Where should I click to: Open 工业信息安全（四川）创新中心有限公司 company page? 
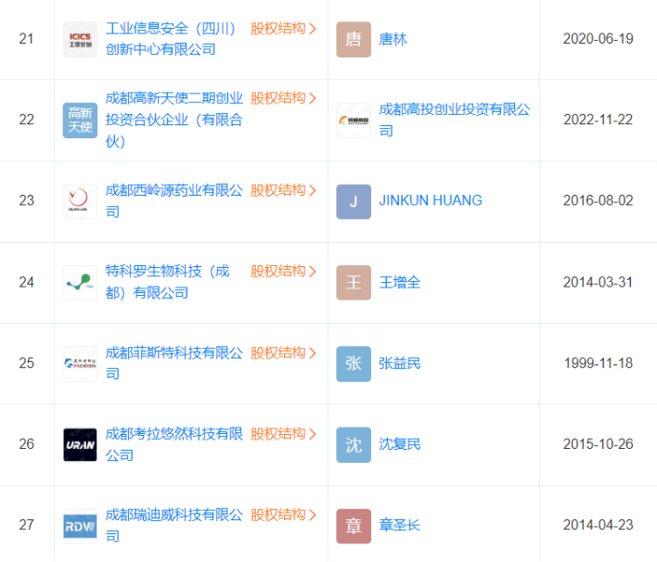tap(171, 39)
